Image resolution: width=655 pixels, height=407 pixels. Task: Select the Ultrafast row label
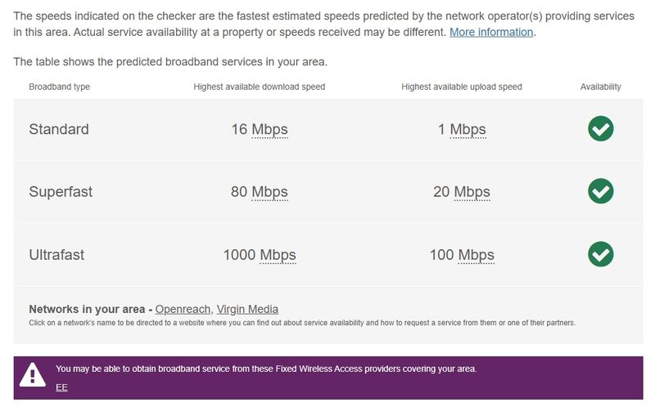click(56, 255)
